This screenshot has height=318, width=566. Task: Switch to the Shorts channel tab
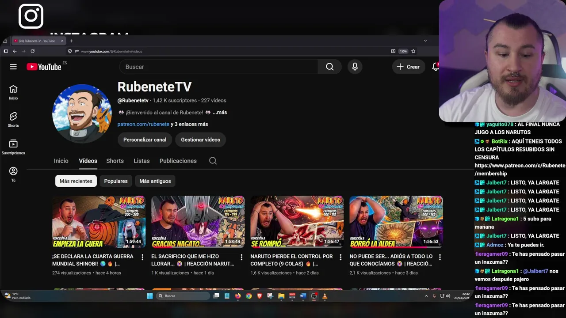115,161
